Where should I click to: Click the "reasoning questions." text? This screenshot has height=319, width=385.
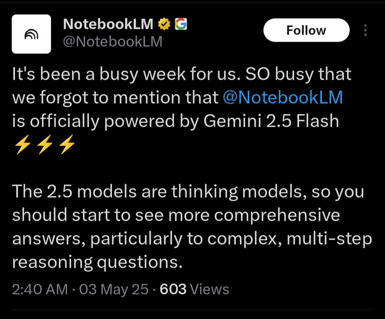(x=97, y=262)
